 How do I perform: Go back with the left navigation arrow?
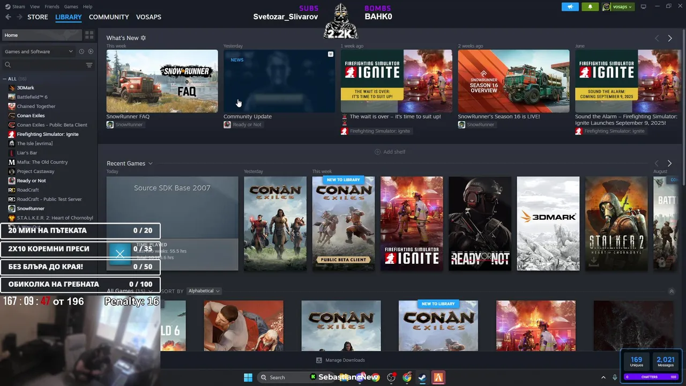(8, 17)
